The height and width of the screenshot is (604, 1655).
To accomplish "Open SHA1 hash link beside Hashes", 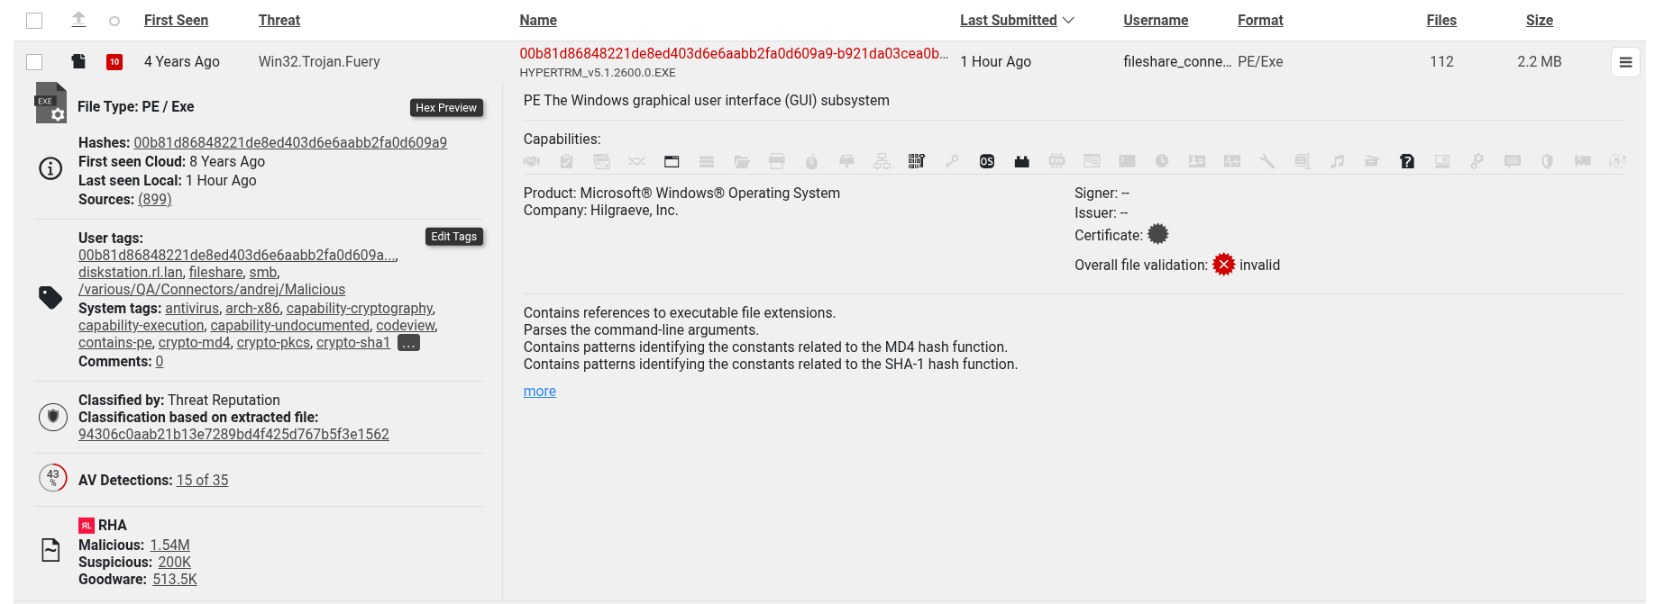I will point(290,142).
